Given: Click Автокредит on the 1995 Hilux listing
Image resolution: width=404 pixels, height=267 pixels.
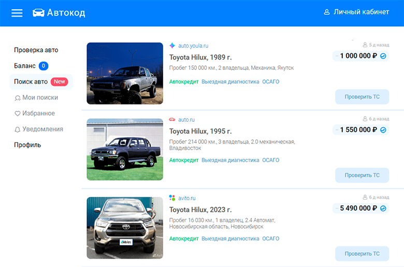Looking at the screenshot, I should point(184,160).
